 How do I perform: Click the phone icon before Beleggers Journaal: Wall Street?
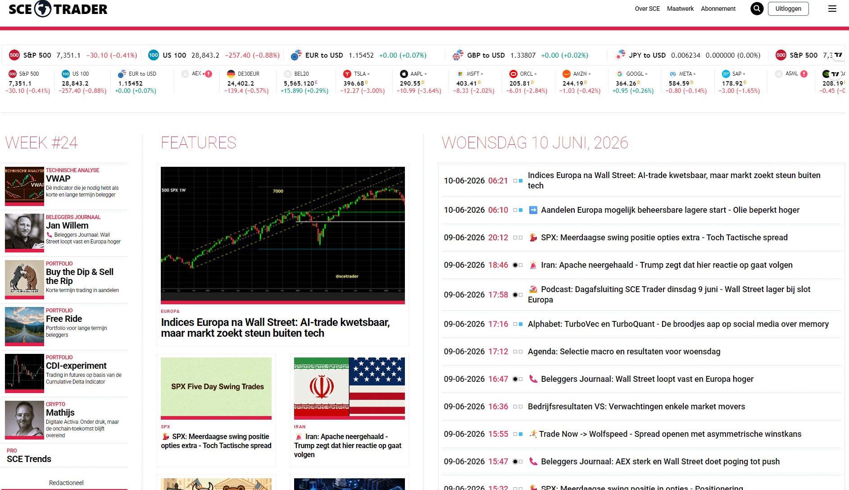click(x=533, y=379)
